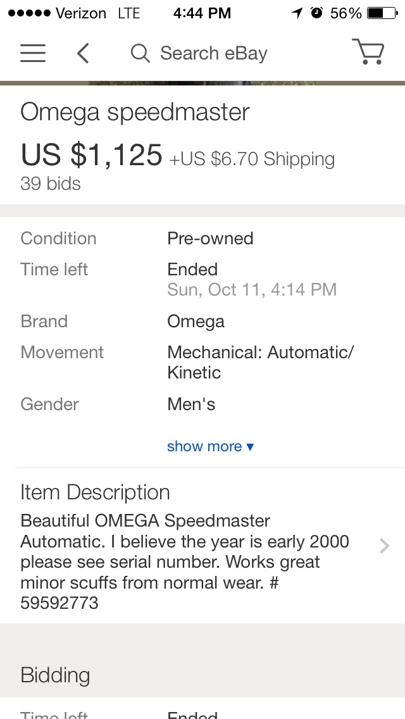Tap the item description text

point(184,561)
